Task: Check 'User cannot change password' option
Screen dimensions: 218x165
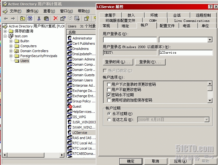Action: tap(109, 90)
